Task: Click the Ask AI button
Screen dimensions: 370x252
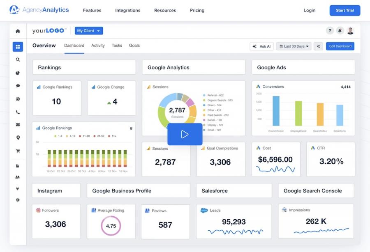Action: point(262,46)
